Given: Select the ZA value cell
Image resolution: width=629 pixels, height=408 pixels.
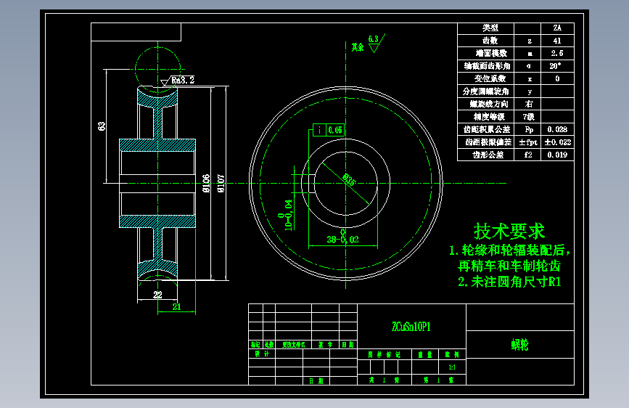Looking at the screenshot, I should point(557,28).
